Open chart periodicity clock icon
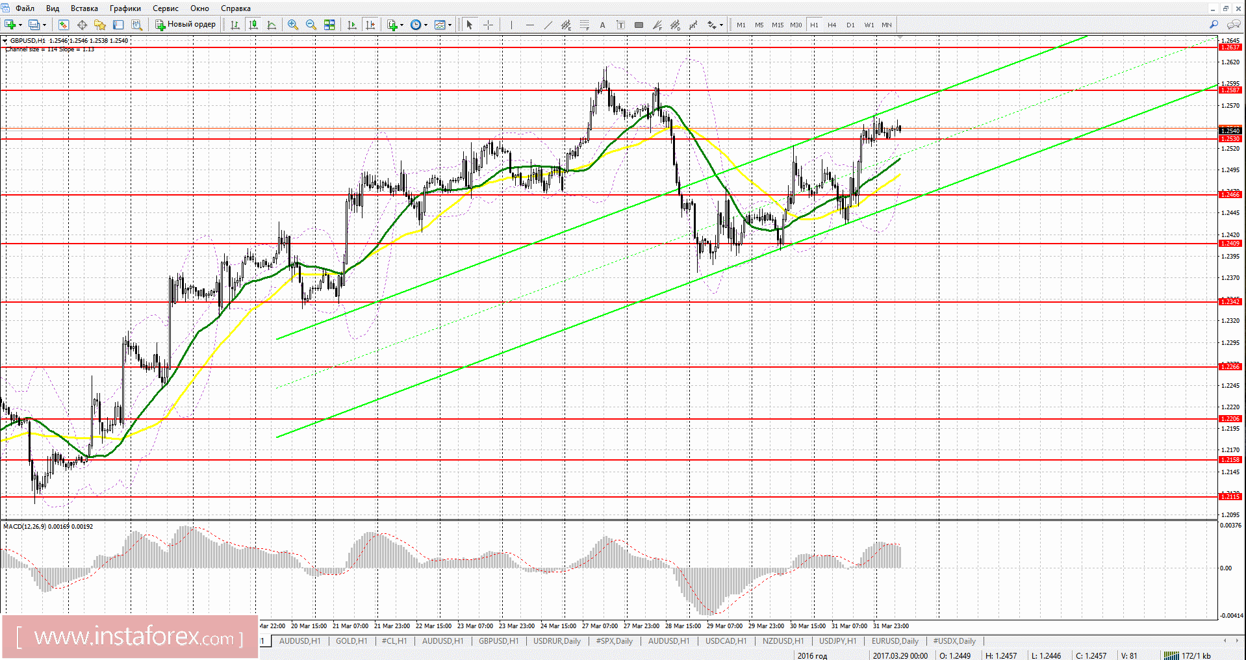 click(x=416, y=25)
